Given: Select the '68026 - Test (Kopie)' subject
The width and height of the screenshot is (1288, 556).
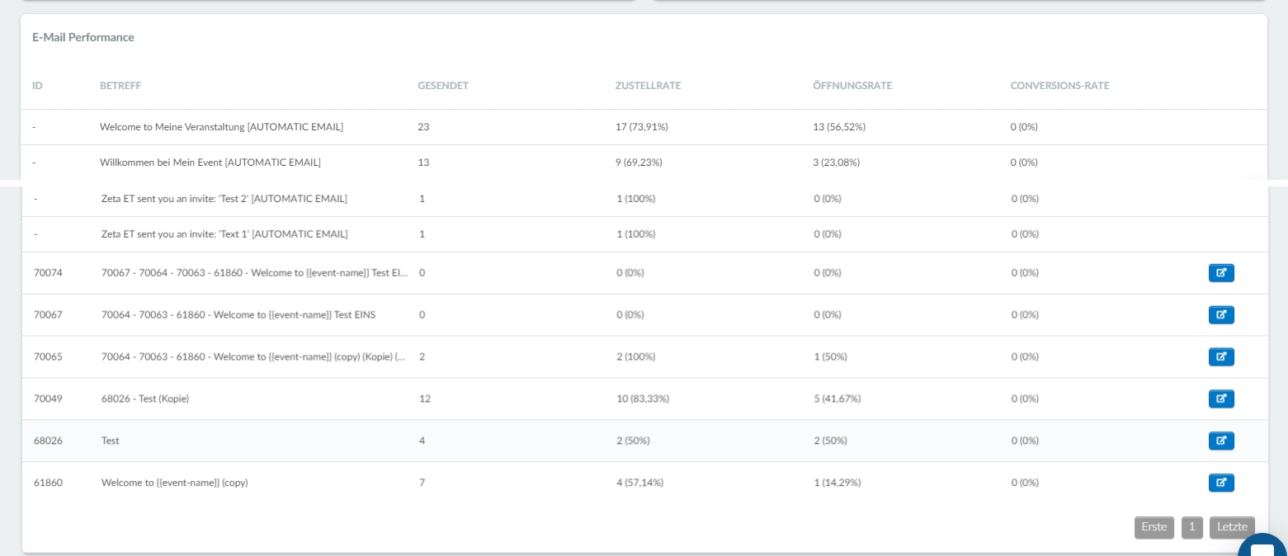Looking at the screenshot, I should pos(145,398).
